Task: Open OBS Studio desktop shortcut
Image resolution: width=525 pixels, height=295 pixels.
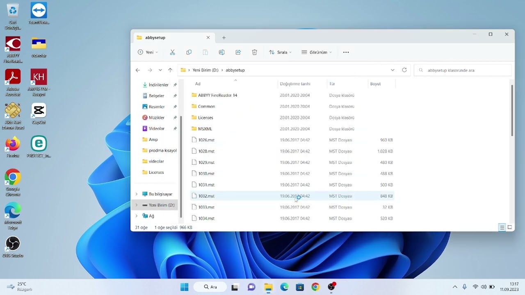Action: pyautogui.click(x=13, y=247)
